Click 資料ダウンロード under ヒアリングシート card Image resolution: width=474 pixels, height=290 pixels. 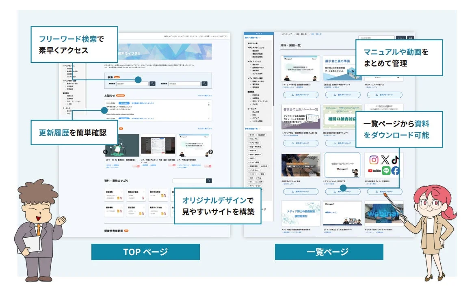point(342,191)
